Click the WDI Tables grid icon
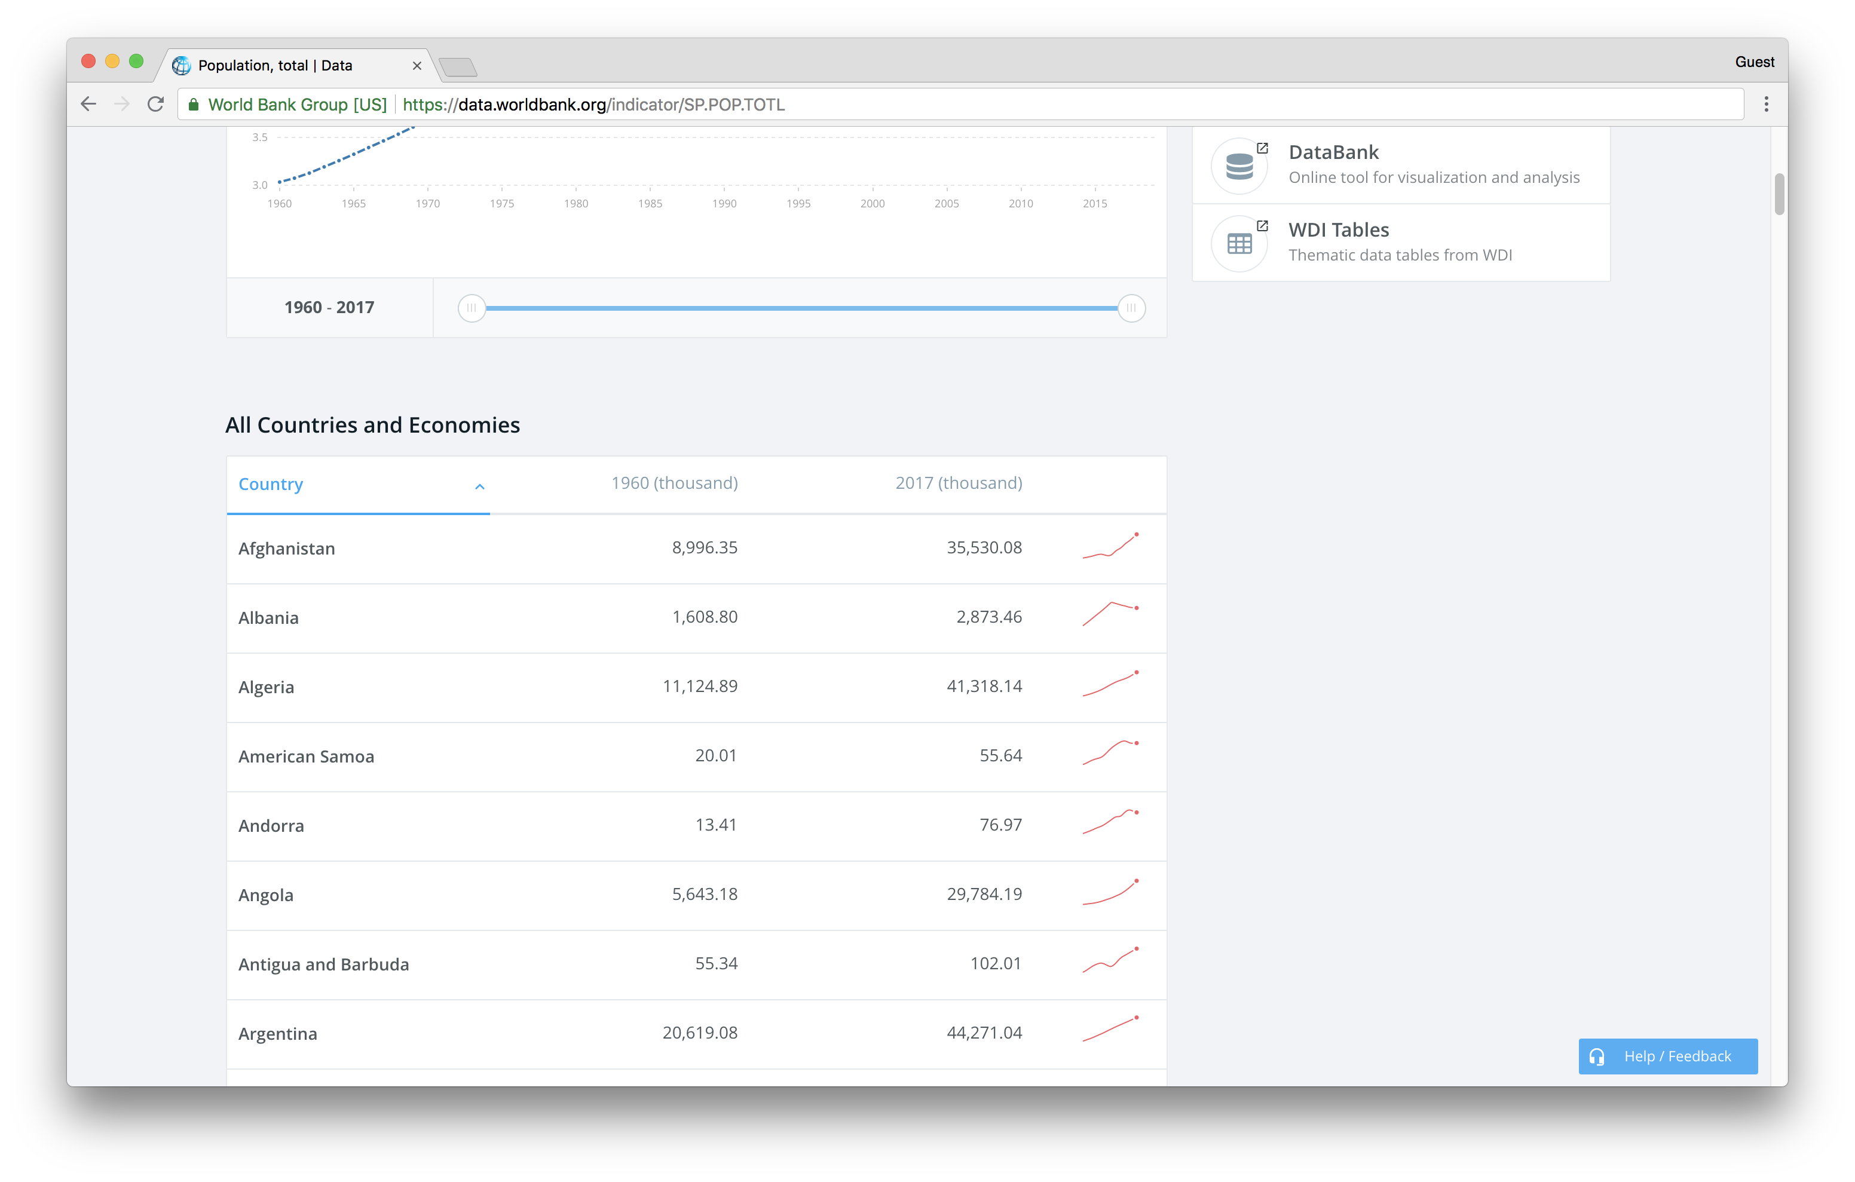The width and height of the screenshot is (1855, 1182). (1239, 243)
